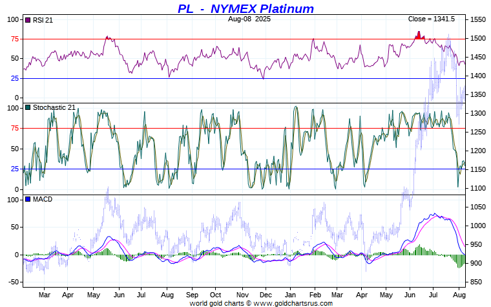
Task: Click the Aug-08 2025 date label
Action: 245,19
